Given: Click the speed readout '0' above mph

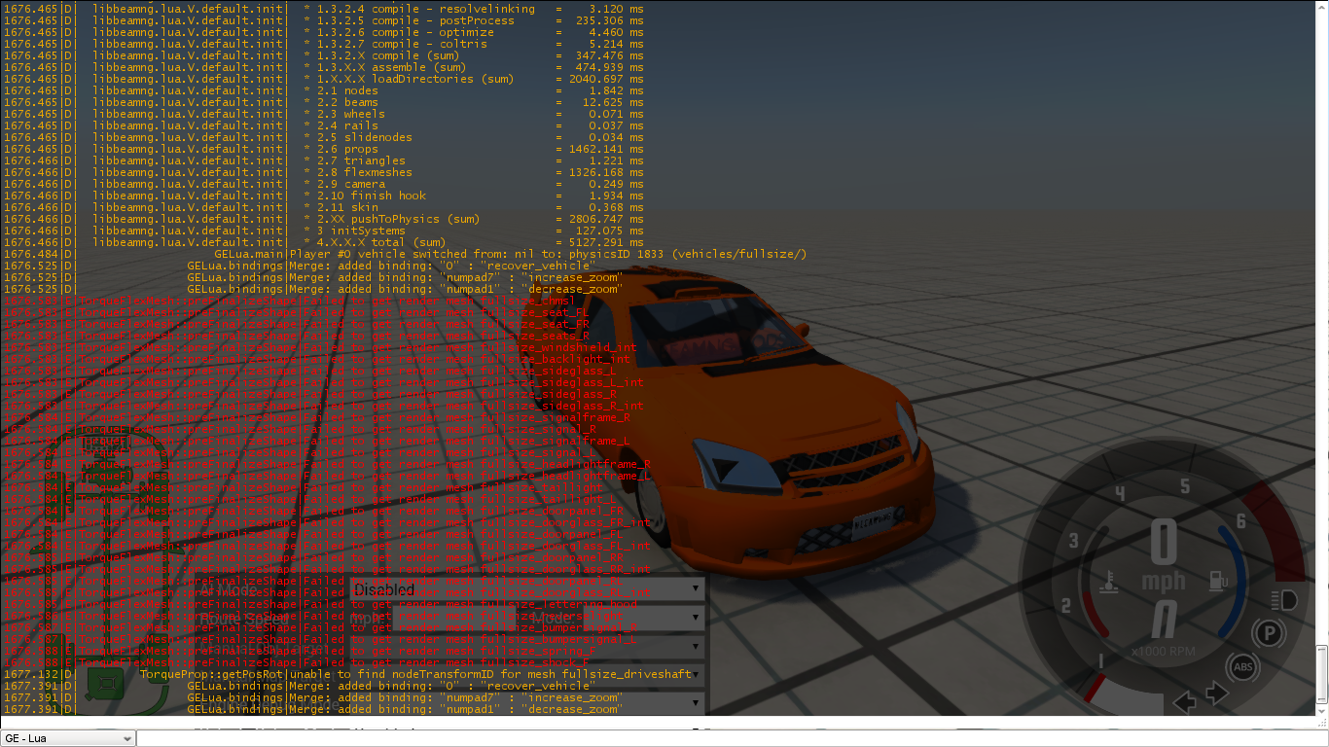Looking at the screenshot, I should coord(1164,543).
